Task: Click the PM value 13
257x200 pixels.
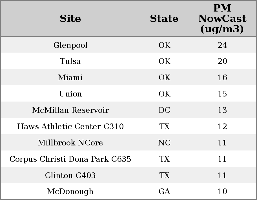Action: pos(222,110)
